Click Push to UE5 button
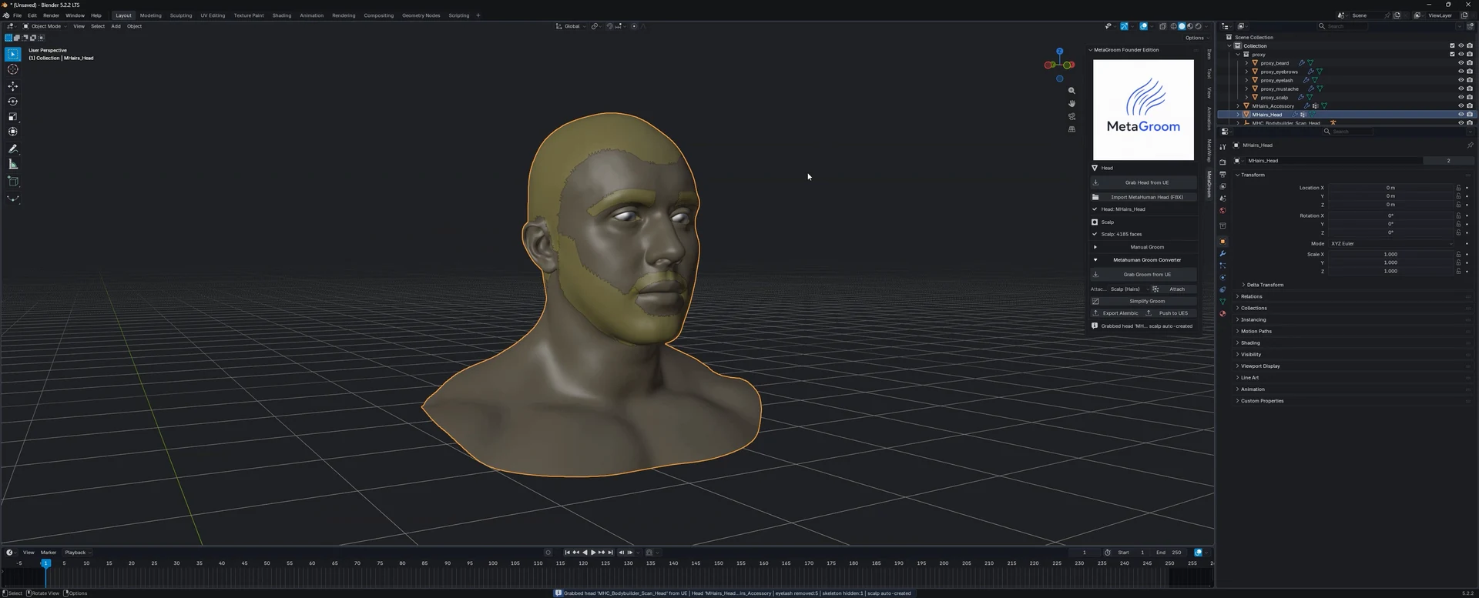 1170,313
